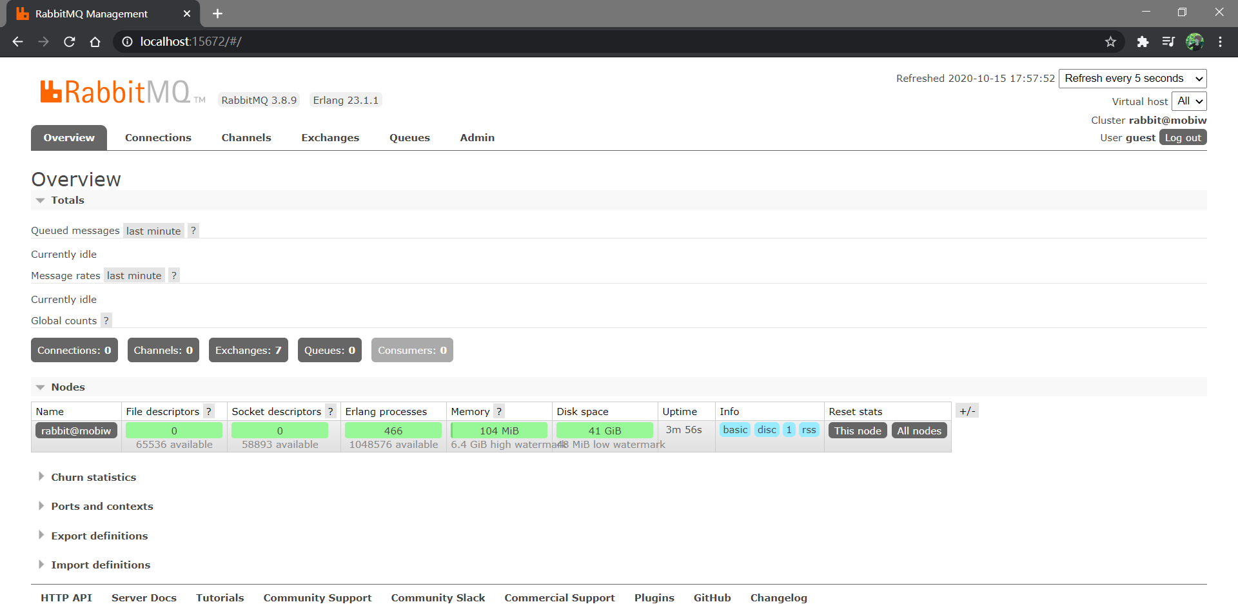Viewport: 1238px width, 611px height.
Task: Bookmark this page with the star icon
Action: 1110,42
